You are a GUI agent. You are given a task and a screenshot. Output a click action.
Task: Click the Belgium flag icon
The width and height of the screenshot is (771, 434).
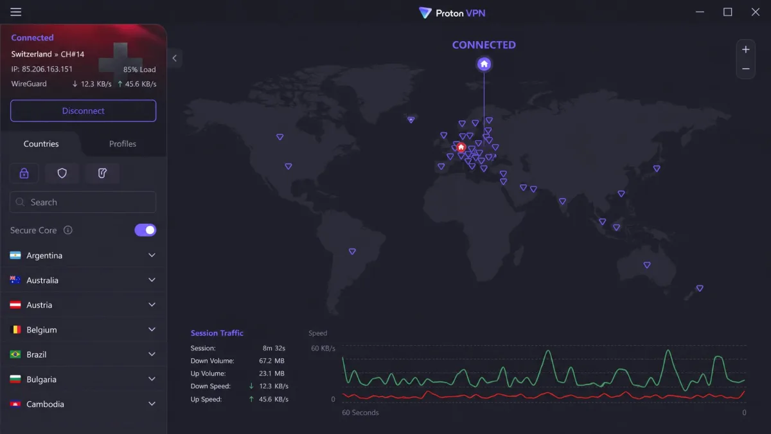pos(15,330)
